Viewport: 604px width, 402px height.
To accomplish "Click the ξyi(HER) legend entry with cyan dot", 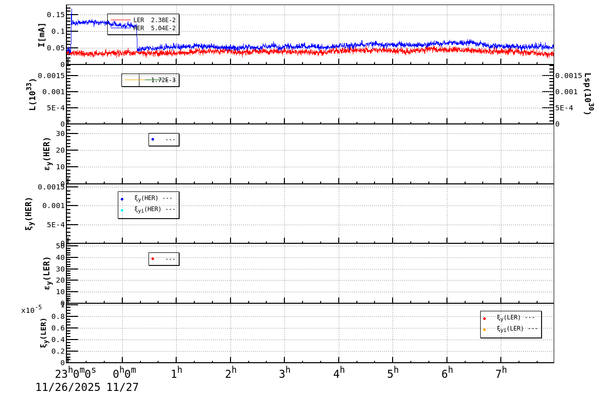I will click(148, 210).
